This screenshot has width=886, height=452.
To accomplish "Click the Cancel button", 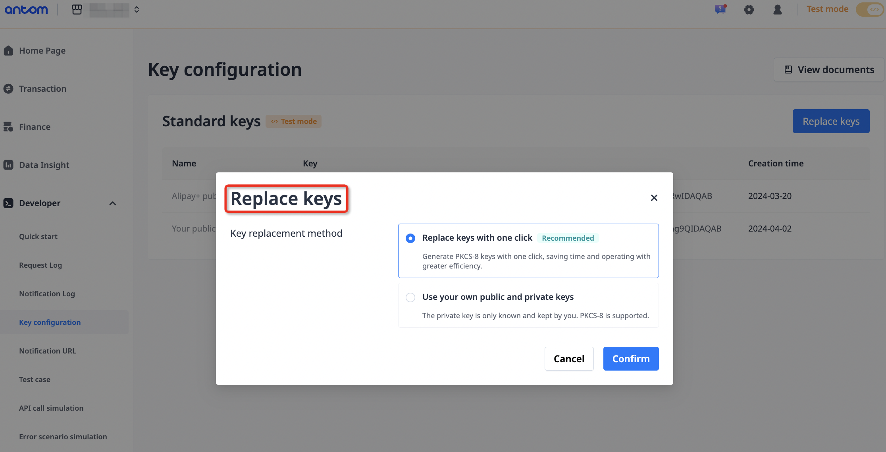I will tap(569, 359).
